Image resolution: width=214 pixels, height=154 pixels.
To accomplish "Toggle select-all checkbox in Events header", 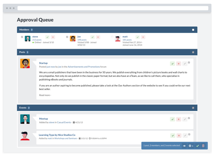I will (x=193, y=108).
